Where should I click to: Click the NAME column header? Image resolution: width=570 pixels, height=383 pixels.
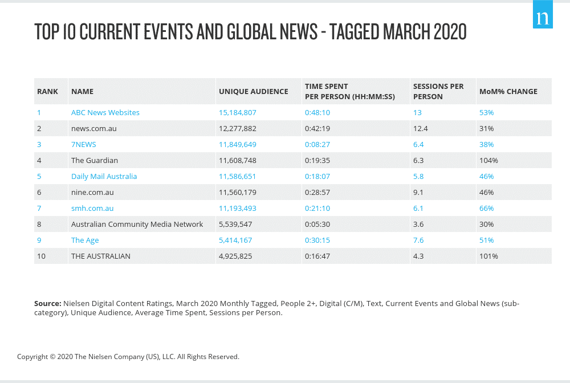(82, 91)
